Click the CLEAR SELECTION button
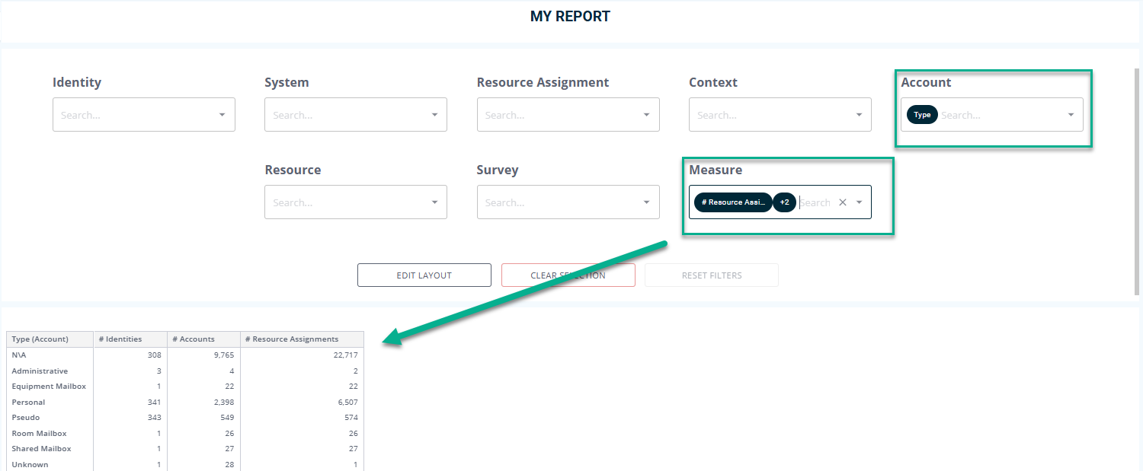 [x=568, y=275]
